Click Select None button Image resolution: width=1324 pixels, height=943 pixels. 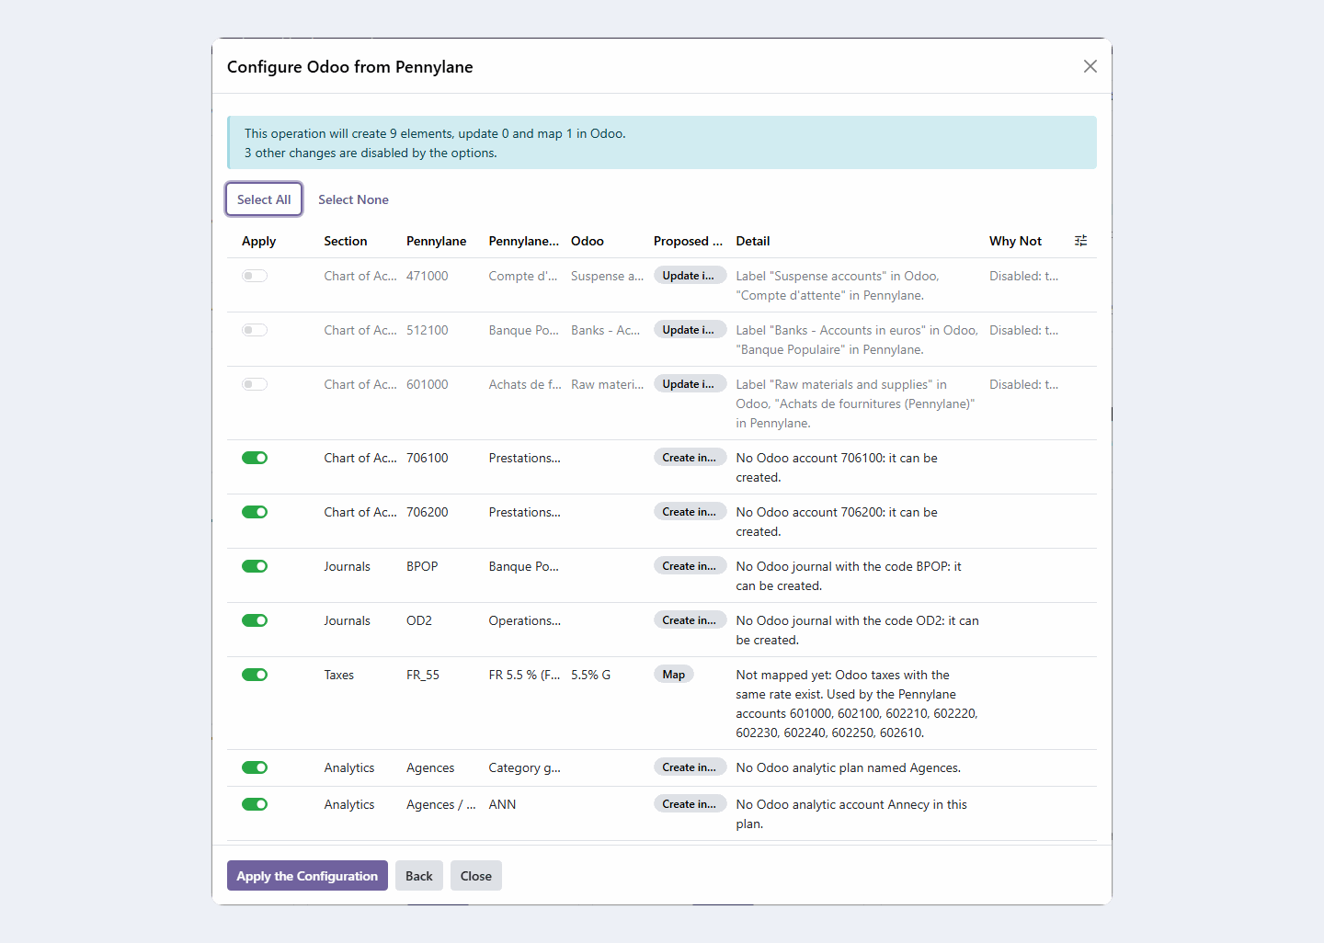[353, 199]
